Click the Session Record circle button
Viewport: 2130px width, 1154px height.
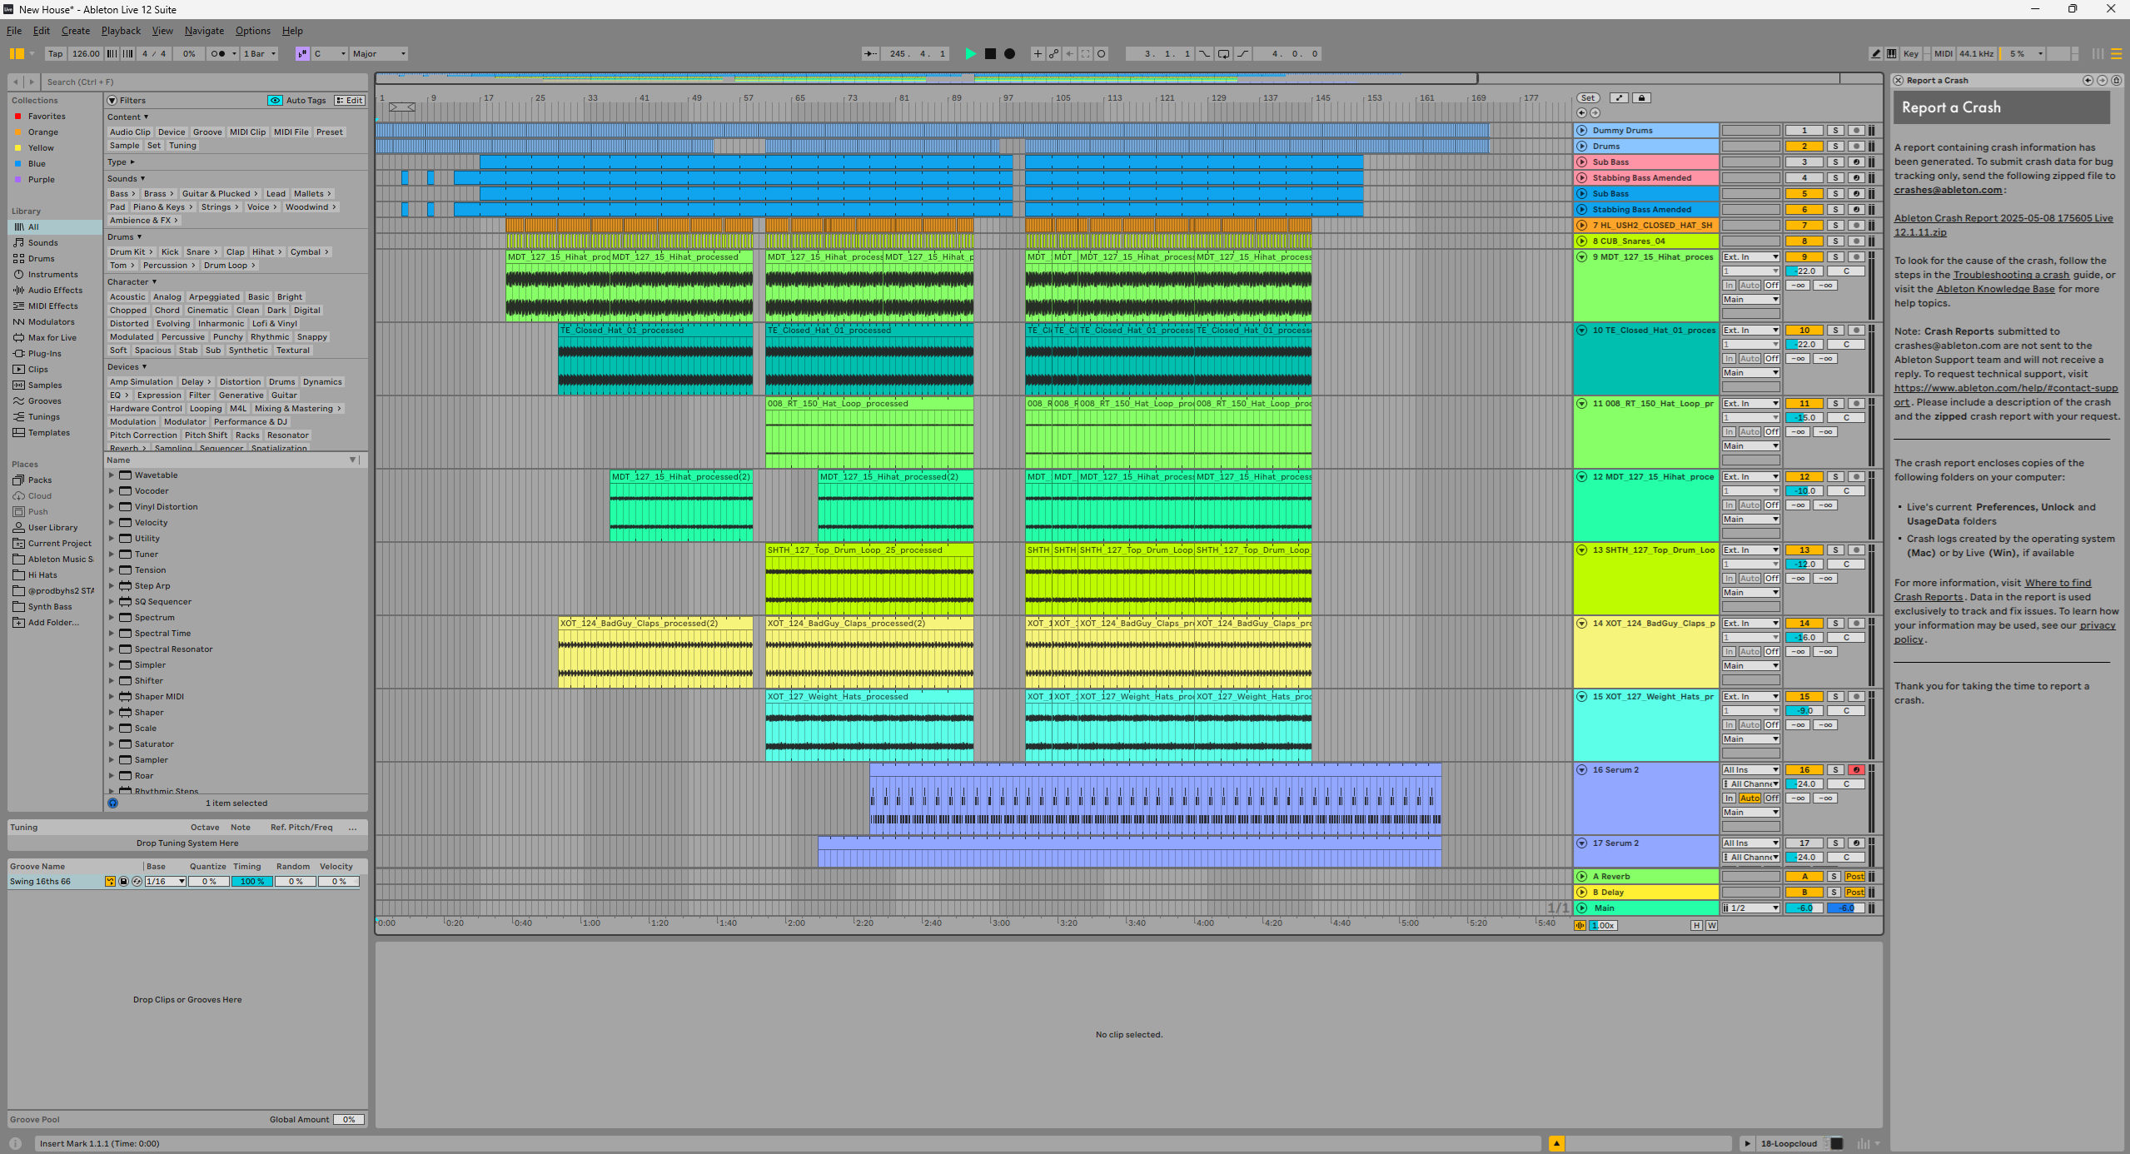pyautogui.click(x=1101, y=54)
